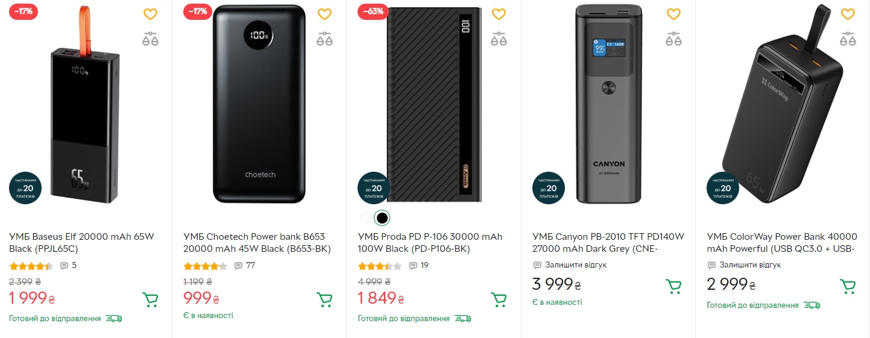870x338 pixels.
Task: Add Choetech B653 to wishlist
Action: 324,14
